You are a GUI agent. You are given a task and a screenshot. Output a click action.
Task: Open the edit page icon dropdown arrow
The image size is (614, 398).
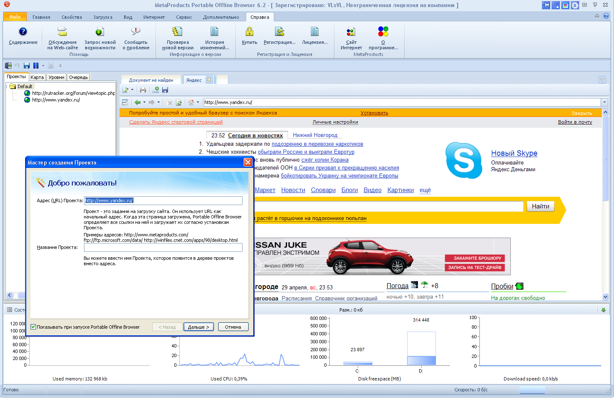pyautogui.click(x=132, y=90)
